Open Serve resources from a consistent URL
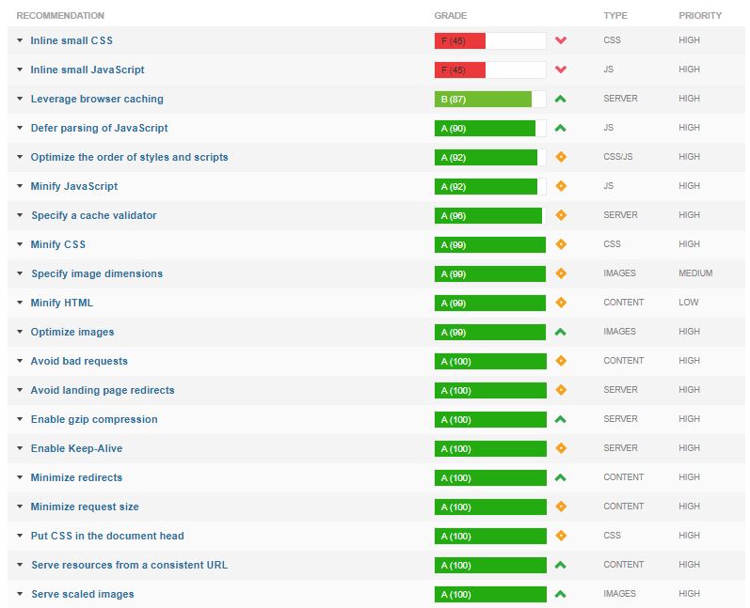Image resolution: width=750 pixels, height=608 pixels. point(130,565)
